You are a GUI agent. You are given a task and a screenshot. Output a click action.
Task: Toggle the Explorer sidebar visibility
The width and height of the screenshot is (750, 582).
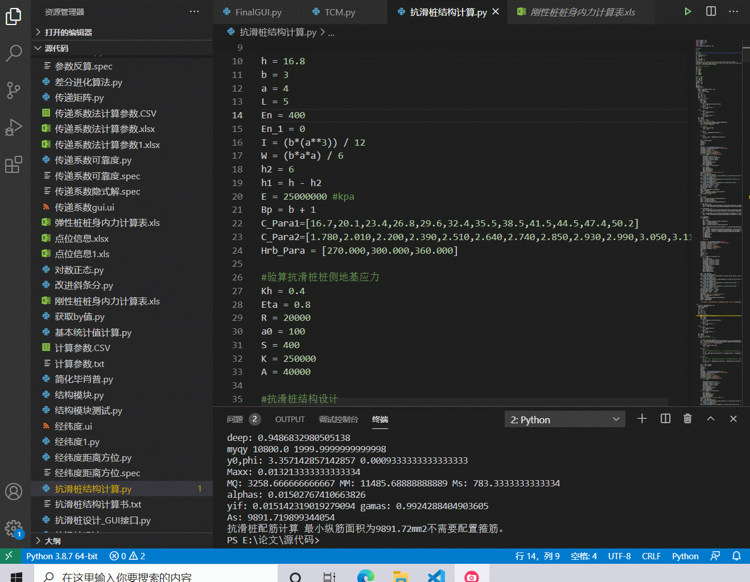14,17
